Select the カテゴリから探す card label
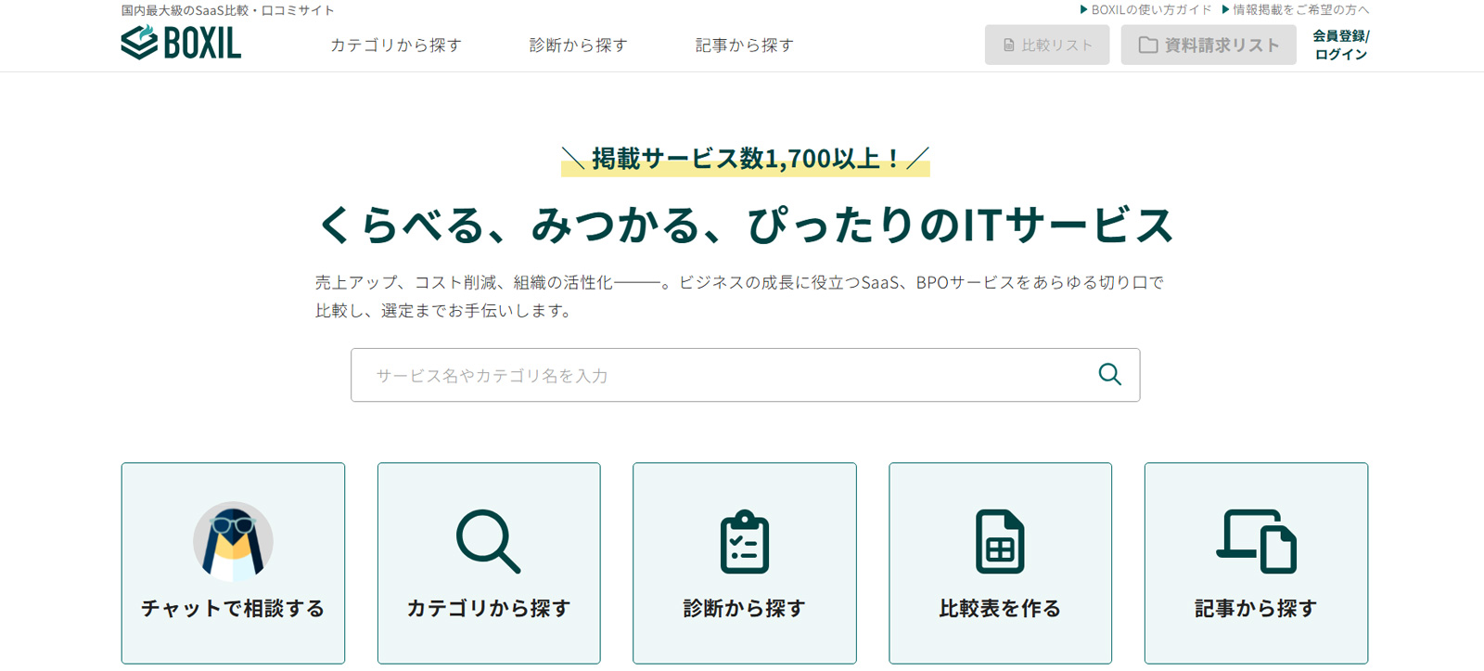Screen dimensions: 1484x671 489,609
